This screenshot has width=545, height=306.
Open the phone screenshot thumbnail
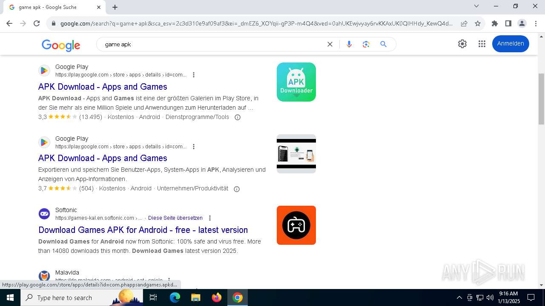coord(296,154)
